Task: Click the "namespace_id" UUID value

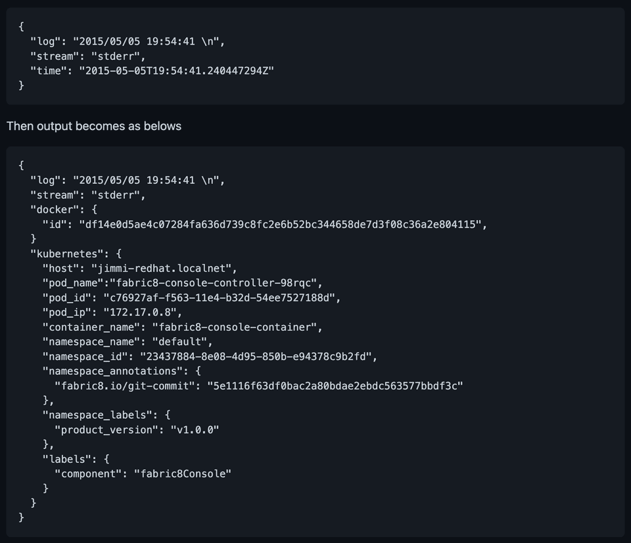Action: pos(258,357)
